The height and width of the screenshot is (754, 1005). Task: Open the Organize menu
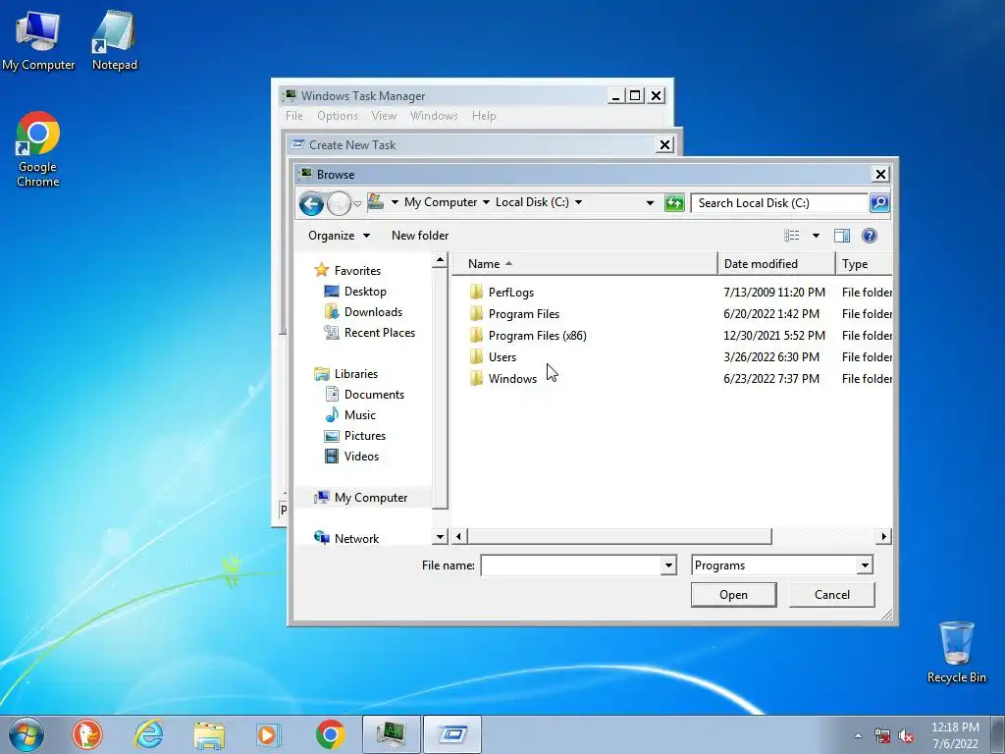pyautogui.click(x=339, y=236)
